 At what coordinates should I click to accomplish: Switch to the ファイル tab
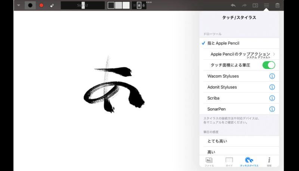[209, 162]
